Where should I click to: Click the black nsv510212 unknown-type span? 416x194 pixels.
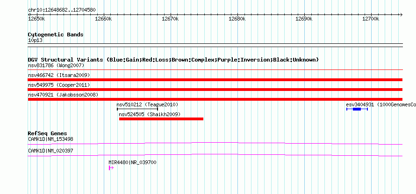point(137,109)
